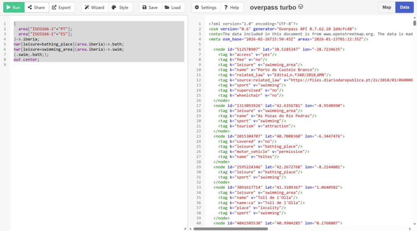This screenshot has height=231, width=417.
Task: Click the Export button
Action: click(61, 7)
